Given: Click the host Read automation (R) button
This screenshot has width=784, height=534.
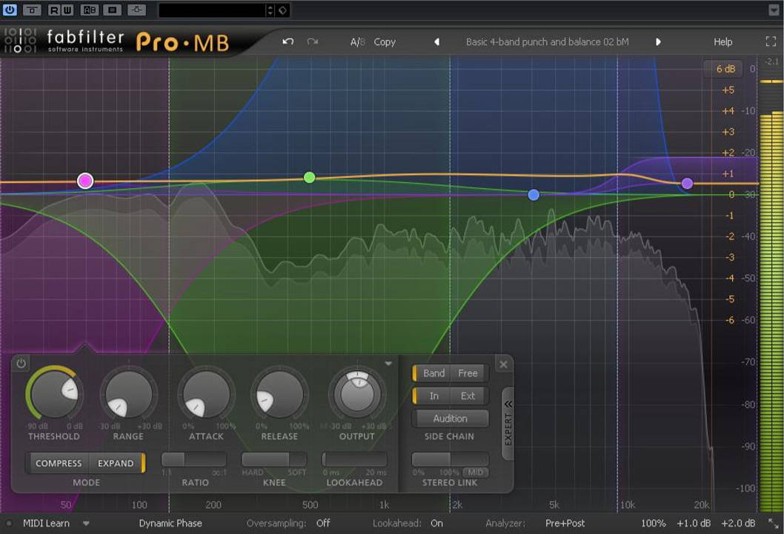Looking at the screenshot, I should click(x=55, y=10).
